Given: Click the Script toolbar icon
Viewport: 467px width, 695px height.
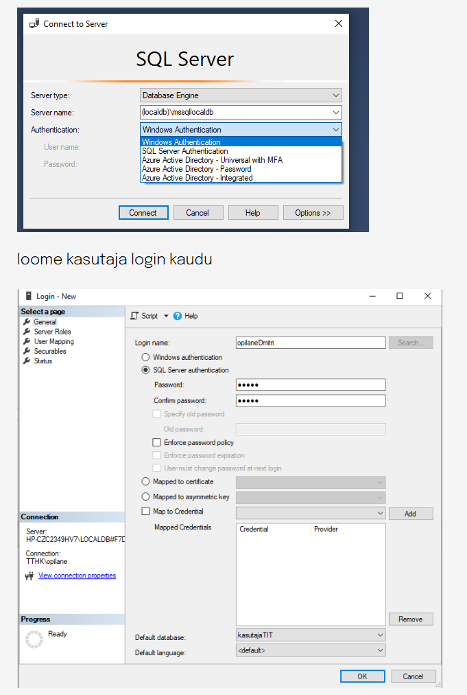Looking at the screenshot, I should 135,316.
